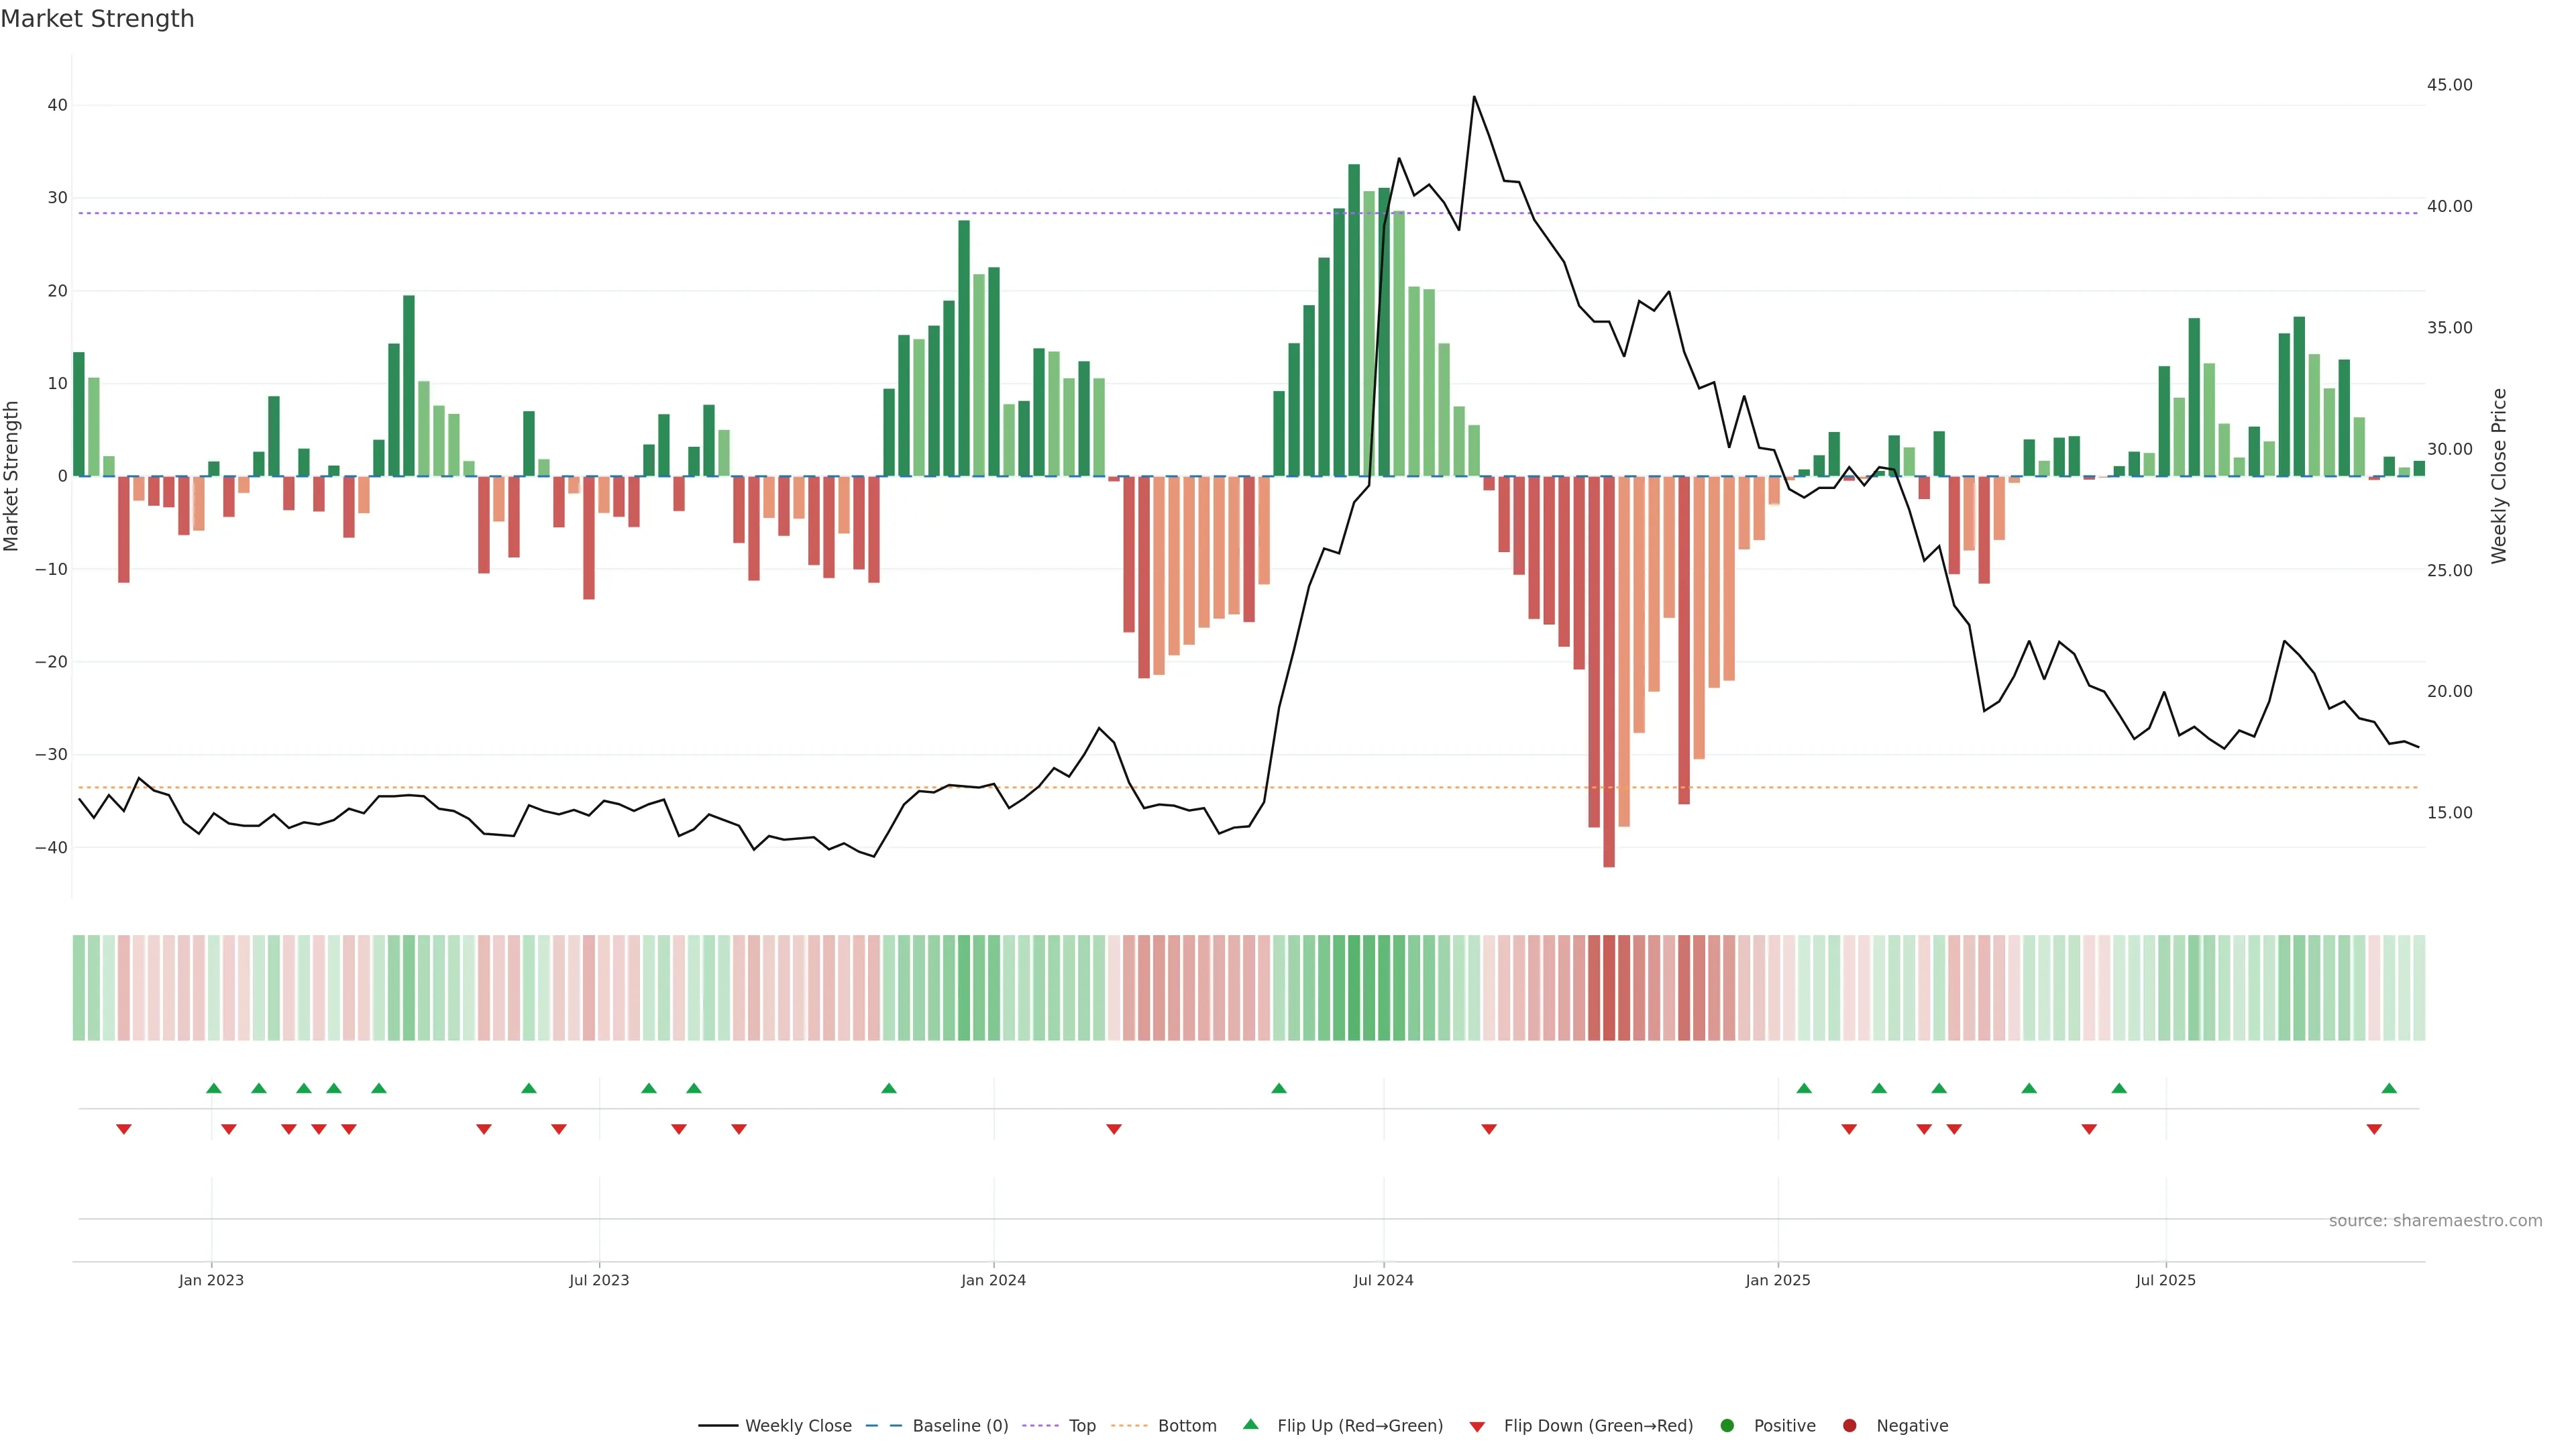This screenshot has width=2576, height=1449.
Task: Click the Flip Up green triangle legend icon
Action: click(x=1250, y=1424)
